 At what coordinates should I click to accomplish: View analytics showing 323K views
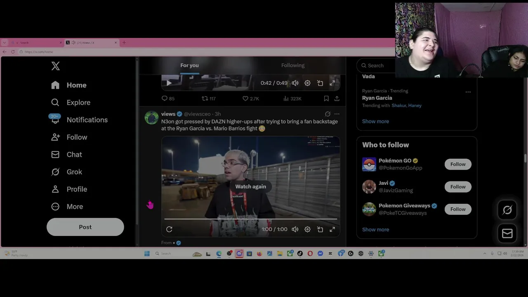[x=292, y=99]
